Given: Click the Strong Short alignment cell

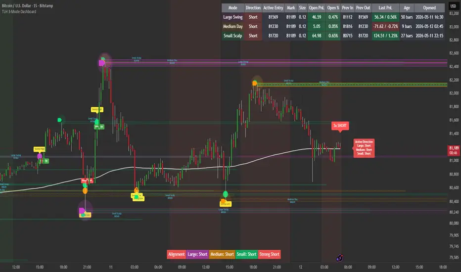Looking at the screenshot, I should pyautogui.click(x=269, y=254).
